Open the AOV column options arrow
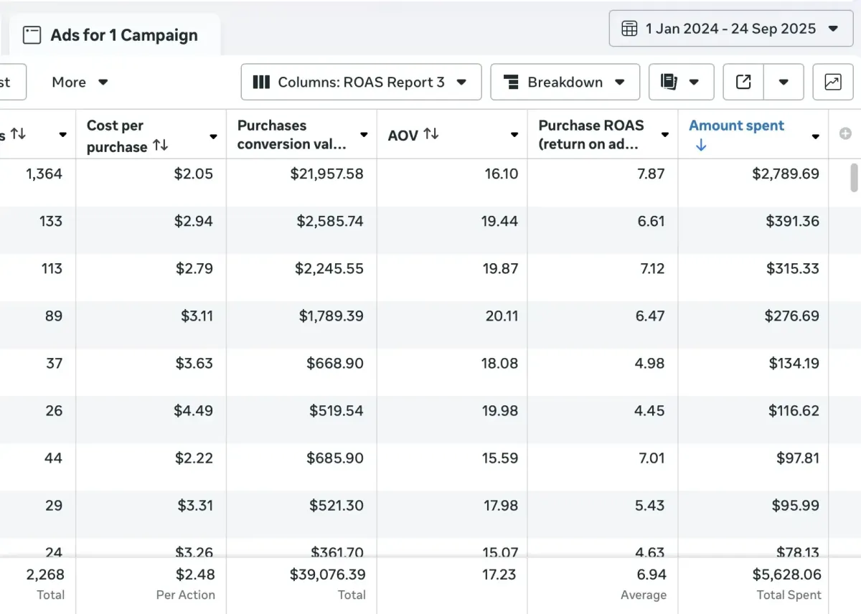 click(514, 136)
